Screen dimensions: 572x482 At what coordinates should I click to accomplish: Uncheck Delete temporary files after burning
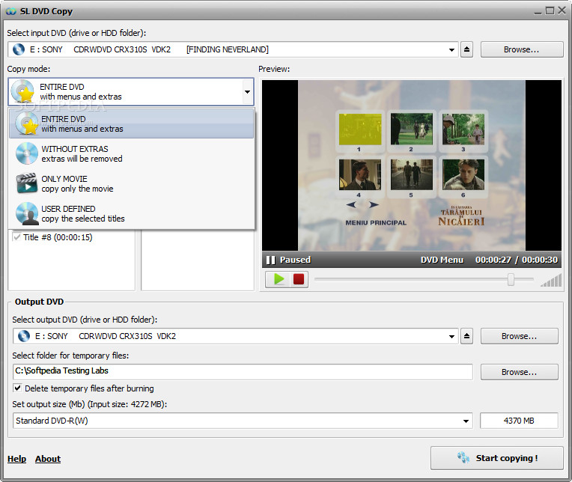click(x=17, y=388)
